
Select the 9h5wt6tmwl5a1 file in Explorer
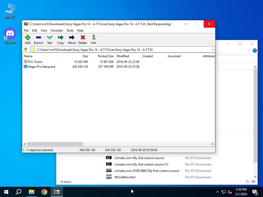click(x=125, y=177)
